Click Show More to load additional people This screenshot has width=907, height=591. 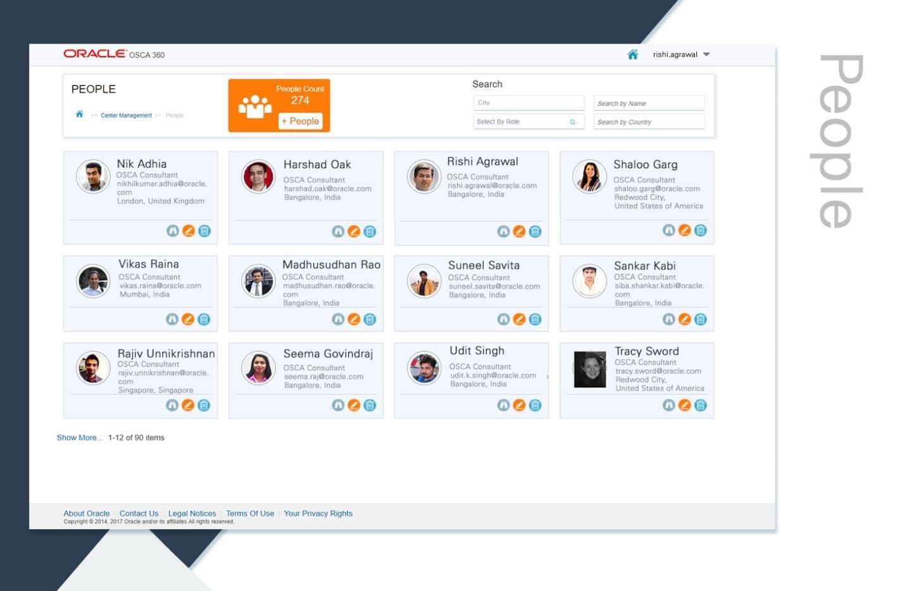tap(78, 437)
